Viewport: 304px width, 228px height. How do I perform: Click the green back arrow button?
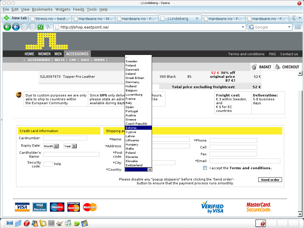7,27
